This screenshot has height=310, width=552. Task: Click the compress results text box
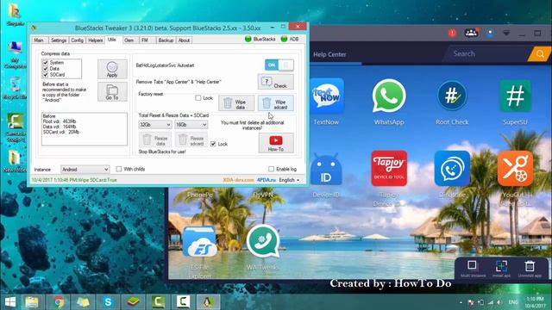(x=85, y=129)
